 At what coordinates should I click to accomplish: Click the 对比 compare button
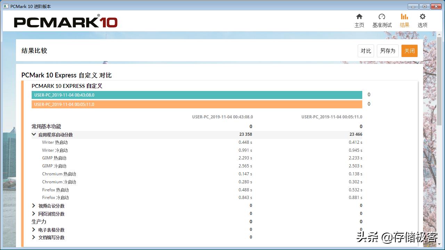[x=366, y=51]
